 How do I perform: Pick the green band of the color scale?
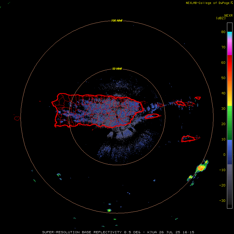230,123
